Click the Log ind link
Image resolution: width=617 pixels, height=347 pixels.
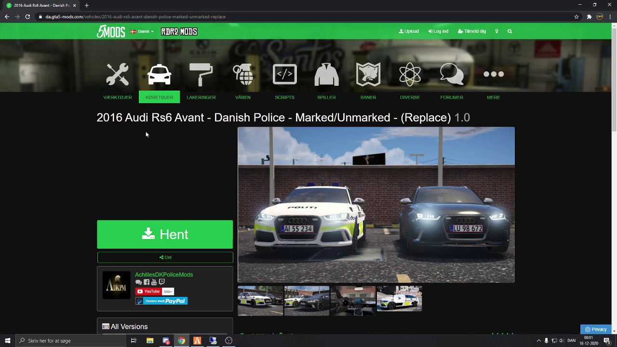438,31
